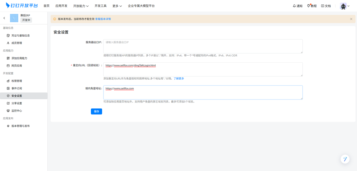357x171 pixels.
Task: Open 版本管理与发布 in the sidebar
Action: [x=20, y=126]
